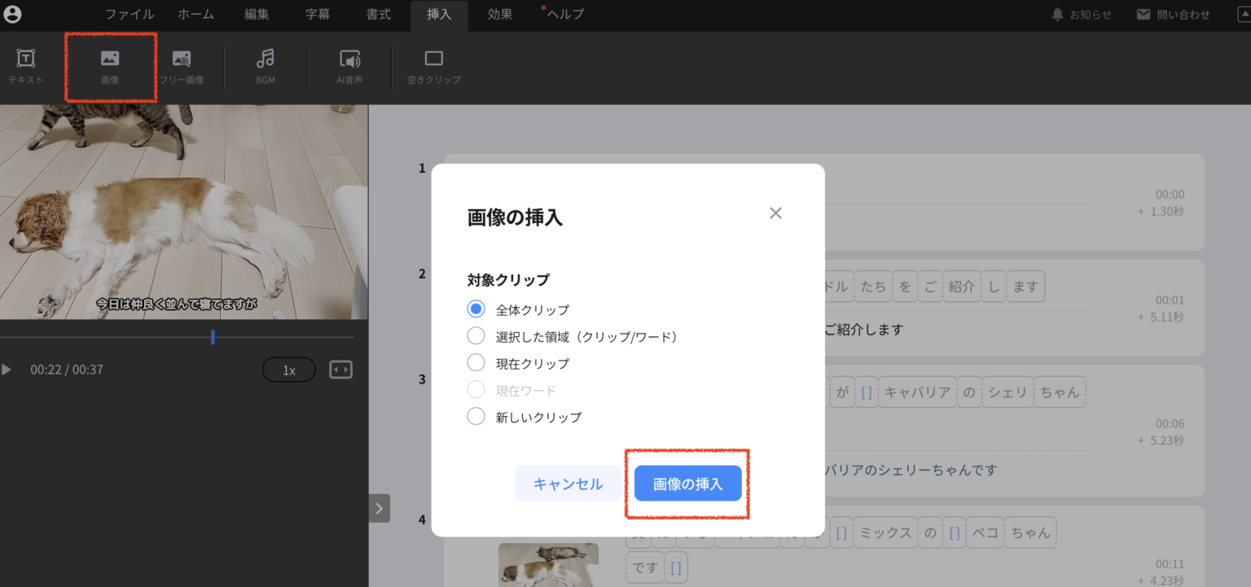Expand the preview panel side arrow
This screenshot has width=1251, height=587.
click(378, 508)
